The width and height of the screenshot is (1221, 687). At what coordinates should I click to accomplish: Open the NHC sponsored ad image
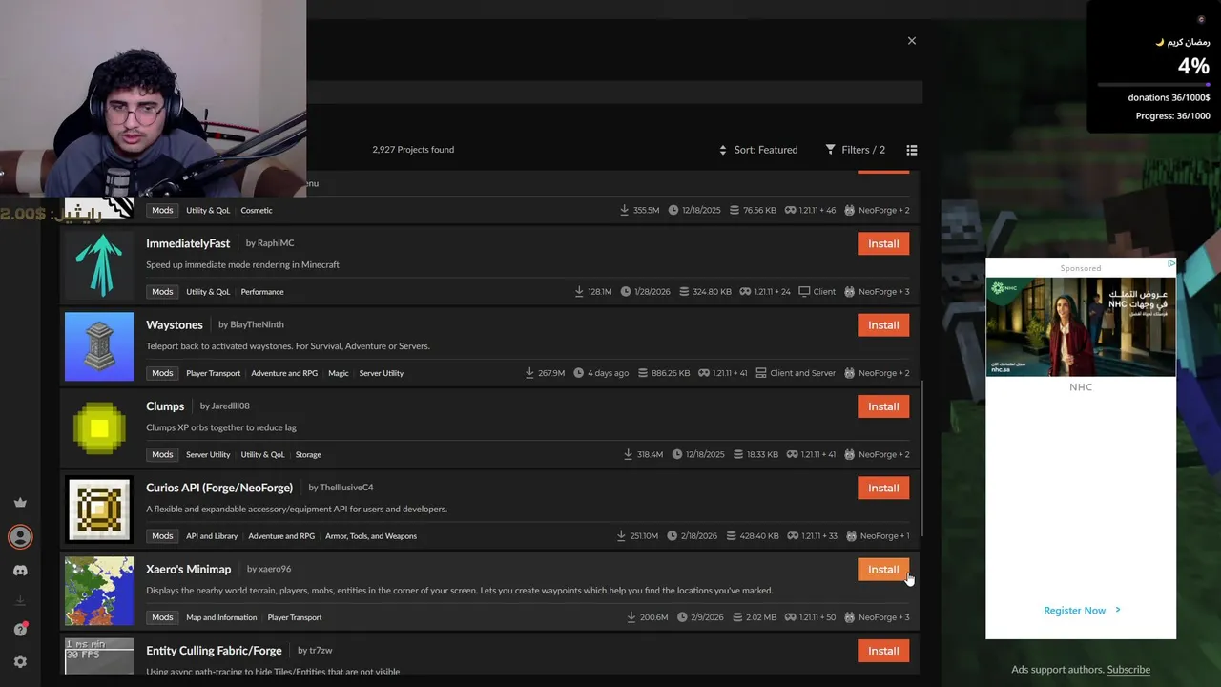pos(1081,326)
